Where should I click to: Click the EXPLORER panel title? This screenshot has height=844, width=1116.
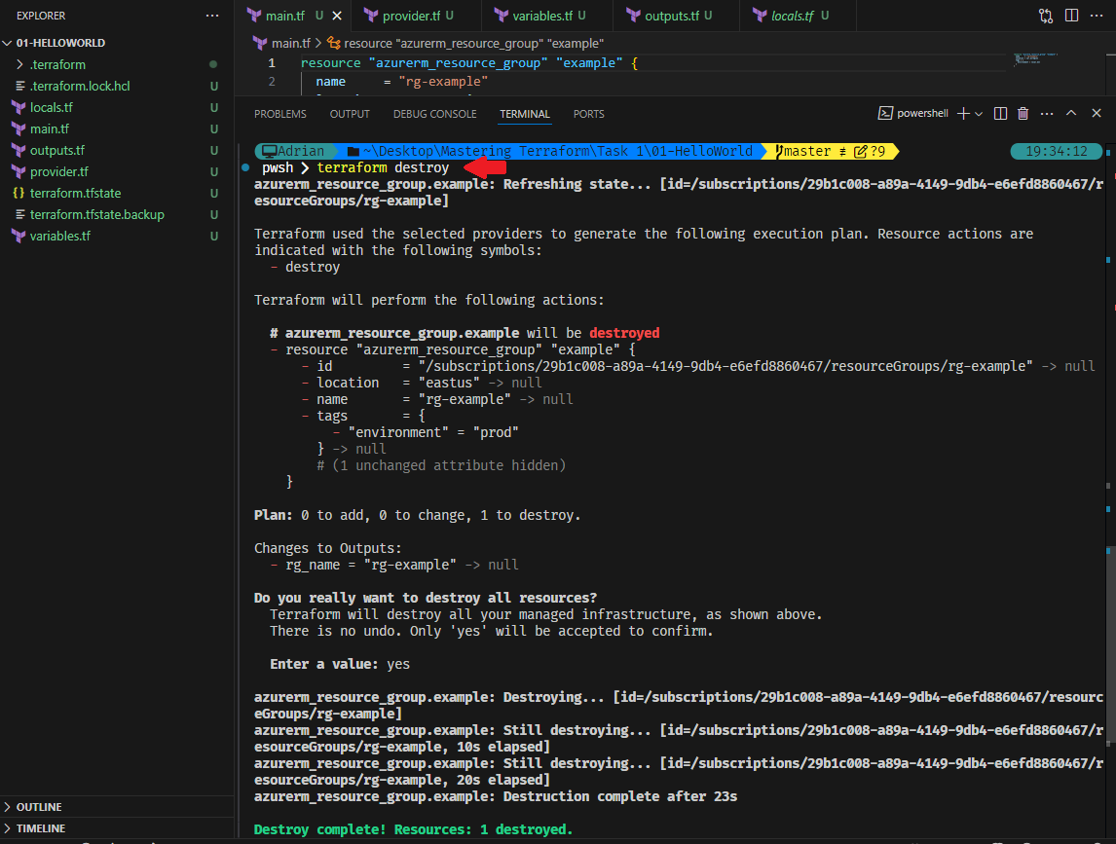coord(41,16)
